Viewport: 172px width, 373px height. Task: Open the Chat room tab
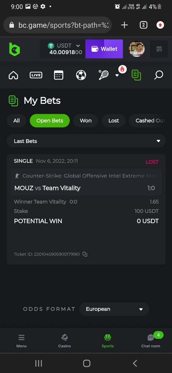(x=151, y=340)
